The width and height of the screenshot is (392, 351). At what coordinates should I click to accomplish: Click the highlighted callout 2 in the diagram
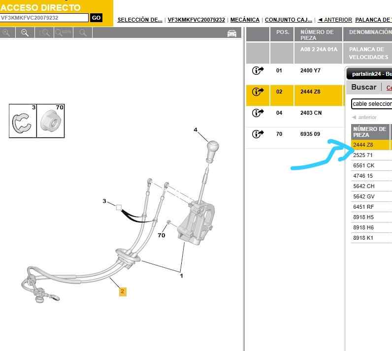(123, 291)
